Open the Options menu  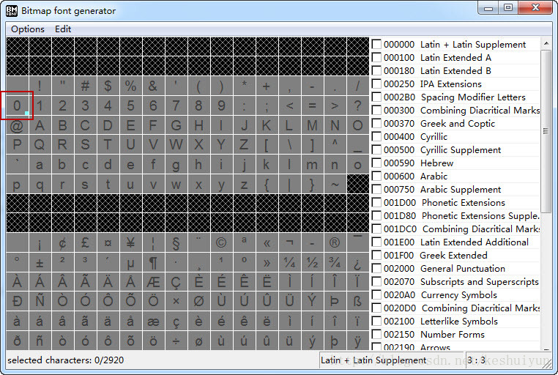[28, 29]
